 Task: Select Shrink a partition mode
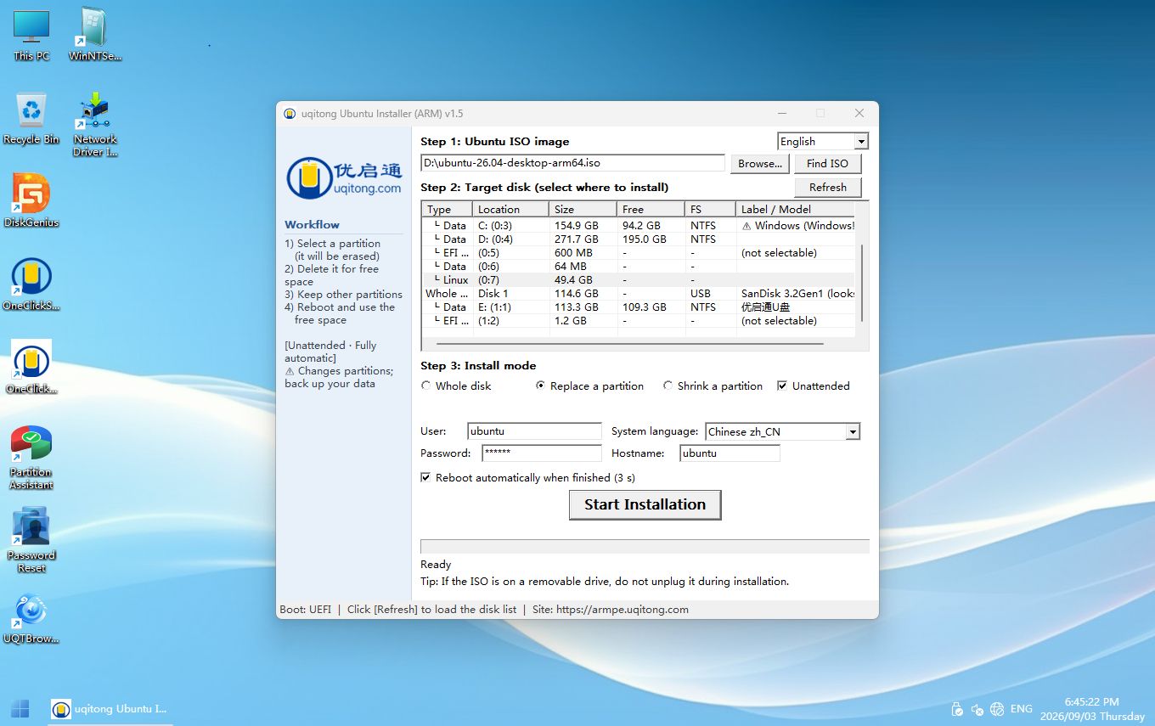[x=713, y=386]
